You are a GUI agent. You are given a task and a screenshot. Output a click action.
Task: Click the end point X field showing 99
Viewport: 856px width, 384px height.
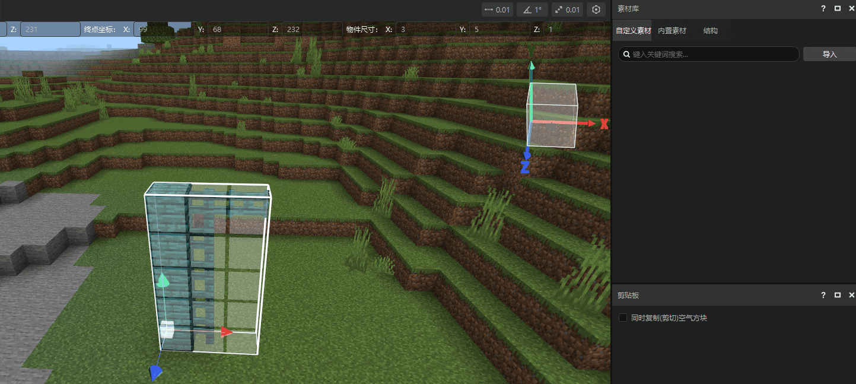point(164,29)
